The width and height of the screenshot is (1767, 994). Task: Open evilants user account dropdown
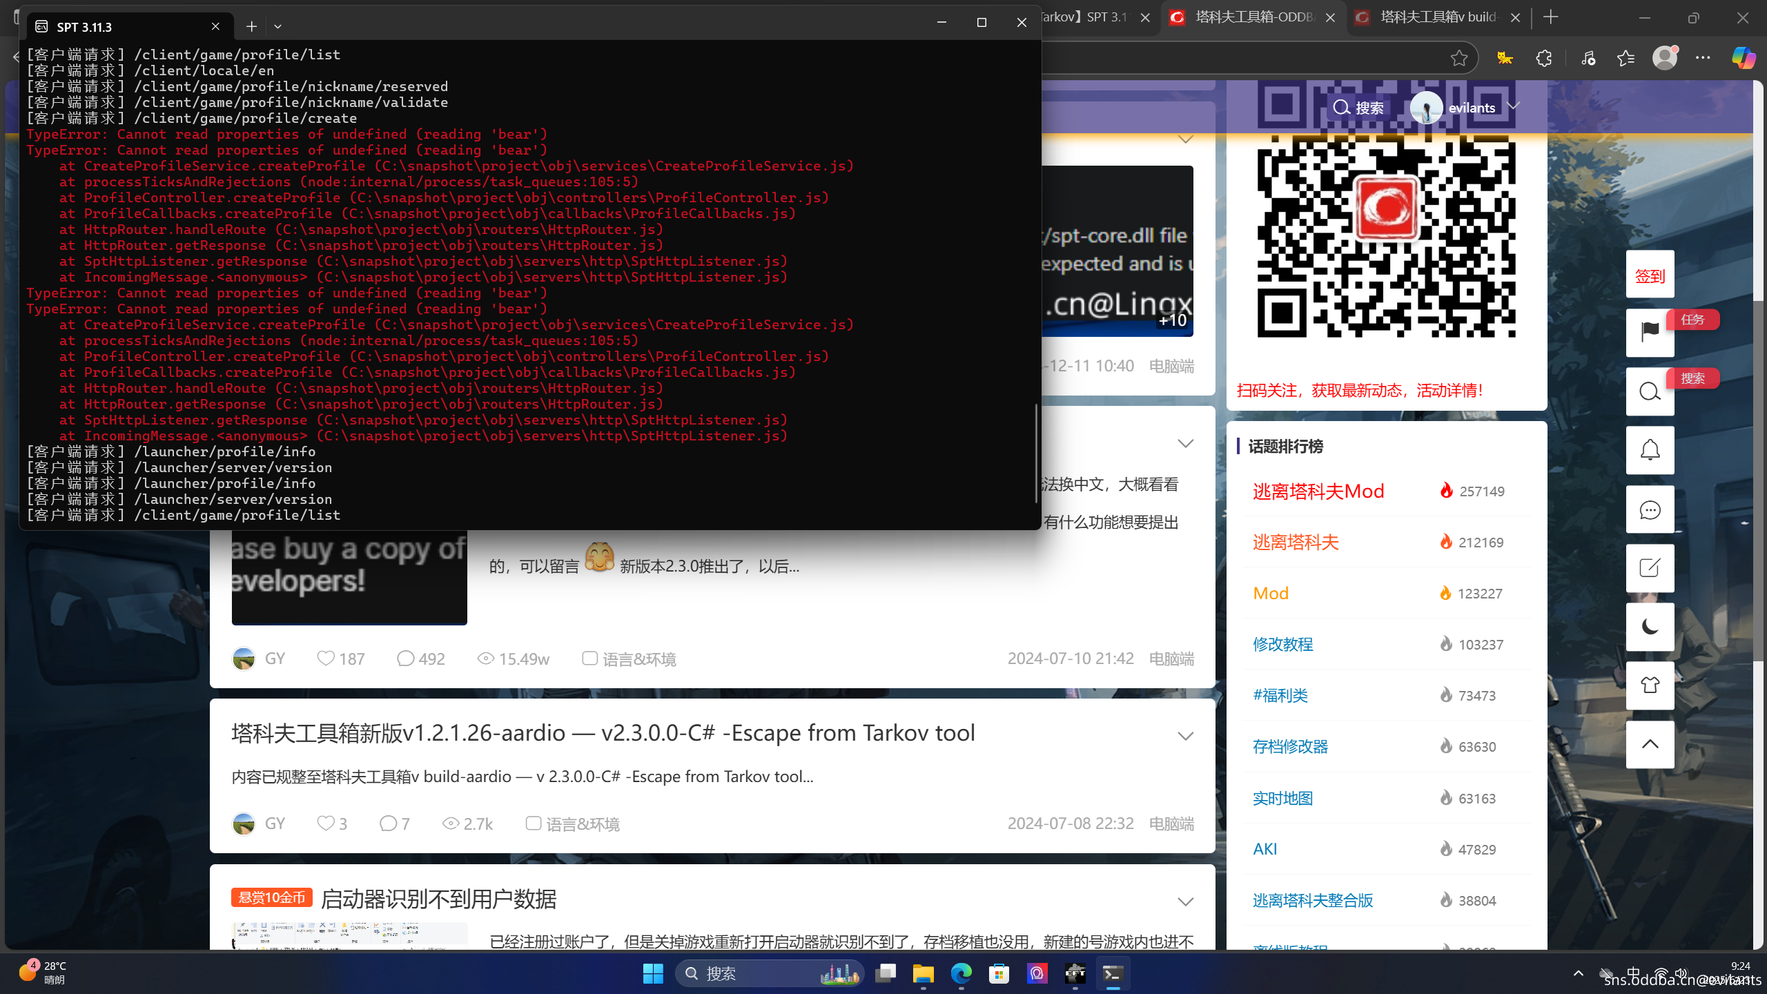[x=1465, y=108]
